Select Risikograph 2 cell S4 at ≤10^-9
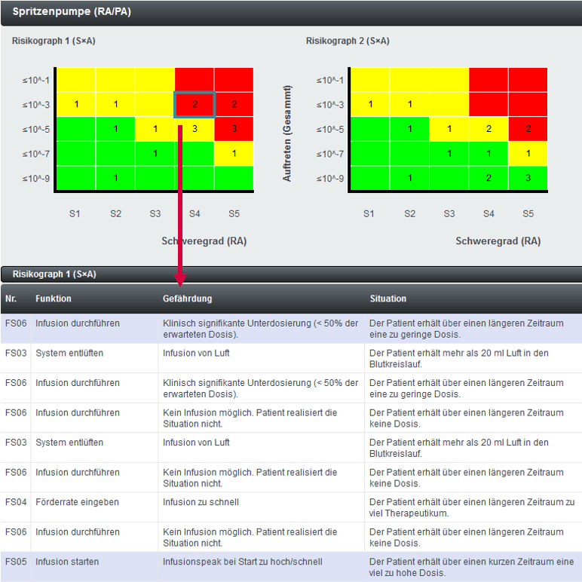Viewport: 582px width, 582px height. (489, 178)
